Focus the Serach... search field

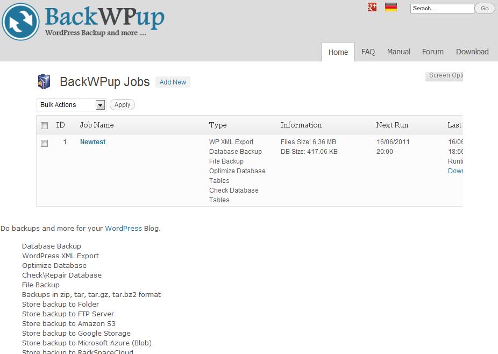pos(442,9)
